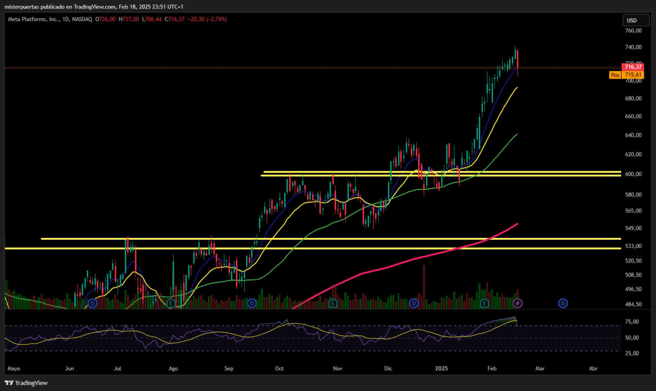Click the Jul label on time axis
Image resolution: width=656 pixels, height=391 pixels.
click(x=119, y=368)
